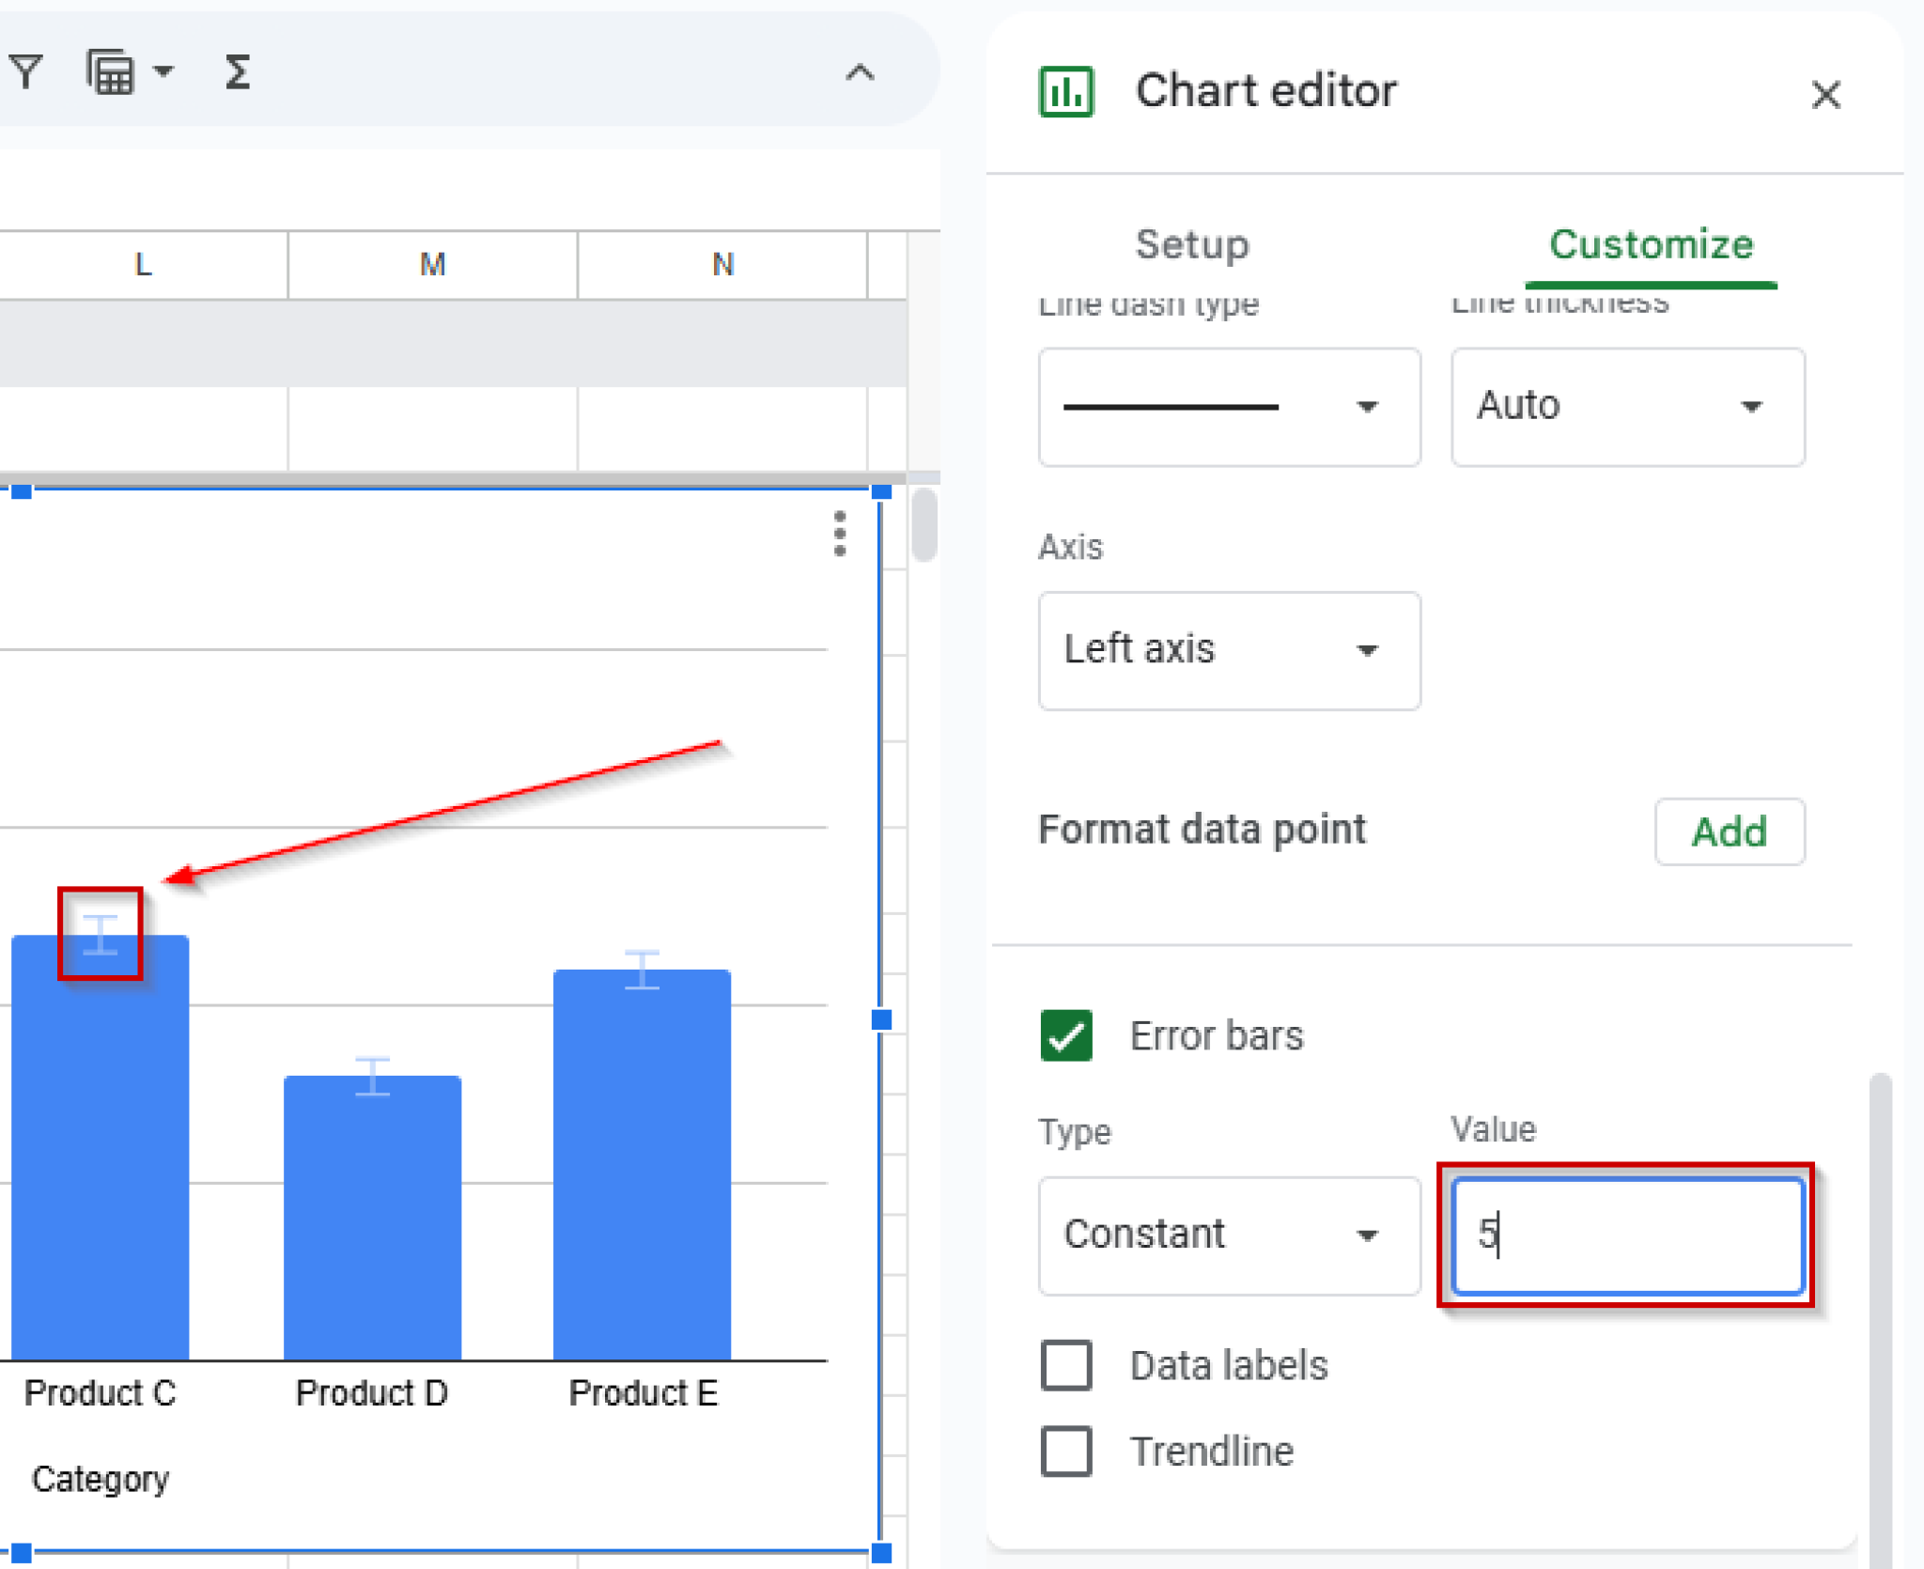The height and width of the screenshot is (1569, 1924).
Task: Collapse the toolbar using the chevron icon
Action: coord(860,72)
